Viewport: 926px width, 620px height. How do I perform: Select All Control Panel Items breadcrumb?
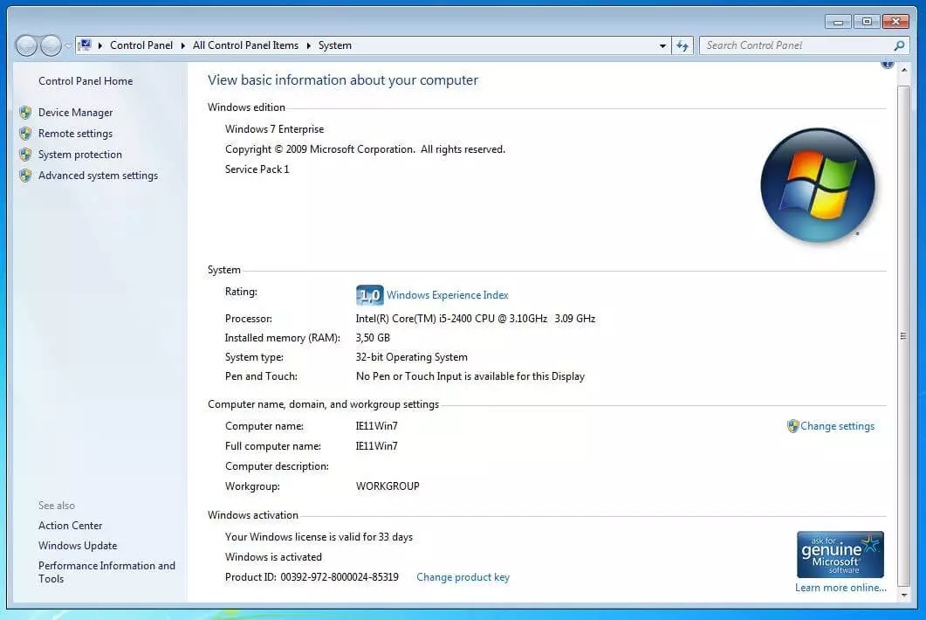(245, 45)
